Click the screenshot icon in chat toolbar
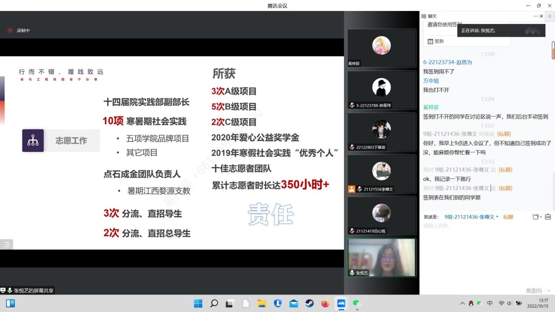Screen dimensions: 555x312 (x=548, y=217)
